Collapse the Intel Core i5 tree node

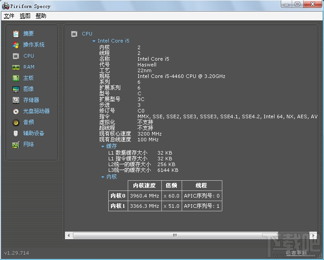coord(94,41)
